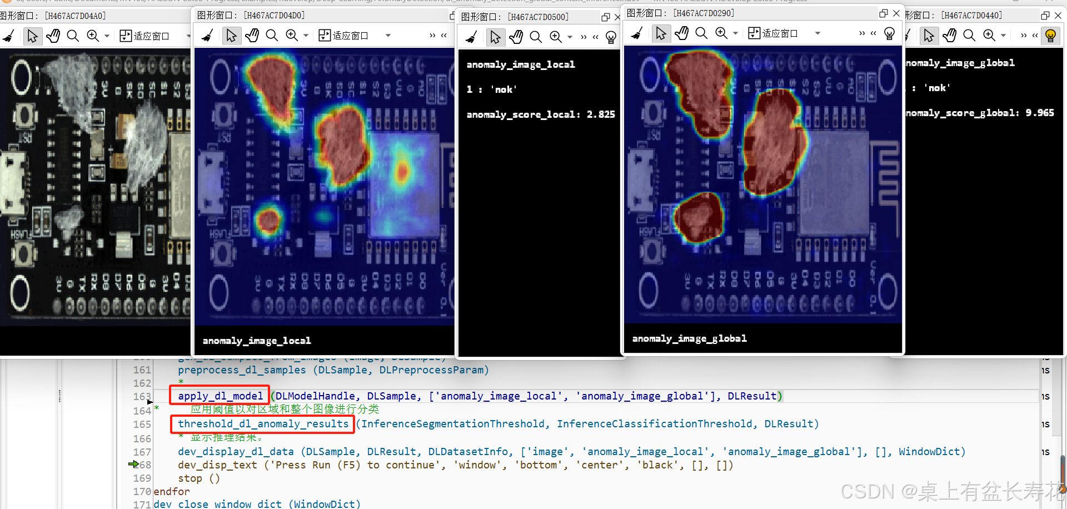Screen dimensions: 1067x509
Task: Click >> toolbar chevron in window H467AC7D0500
Action: pyautogui.click(x=584, y=37)
